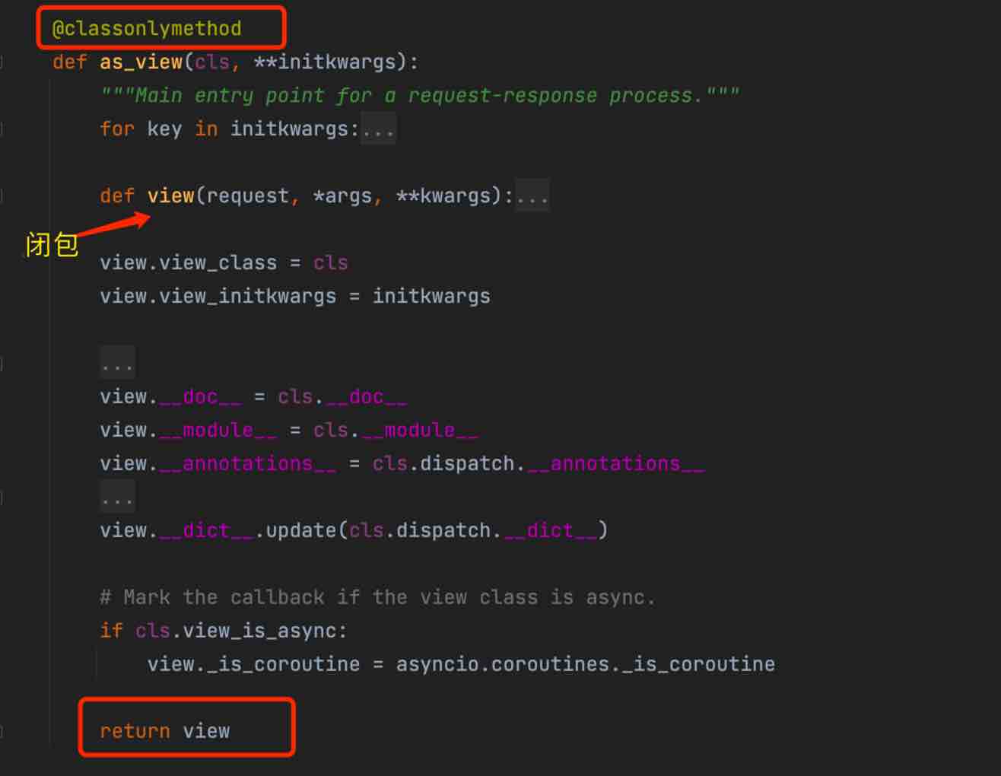
Task: Expand folded body of def view function
Action: [532, 196]
